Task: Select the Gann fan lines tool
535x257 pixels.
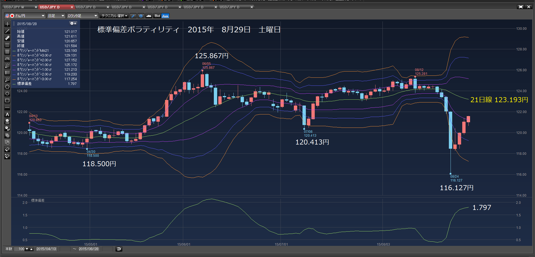Action: [x=7, y=80]
